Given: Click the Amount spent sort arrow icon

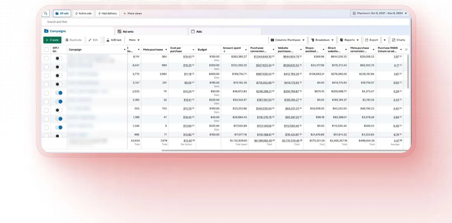Looking at the screenshot, I should click(224, 51).
